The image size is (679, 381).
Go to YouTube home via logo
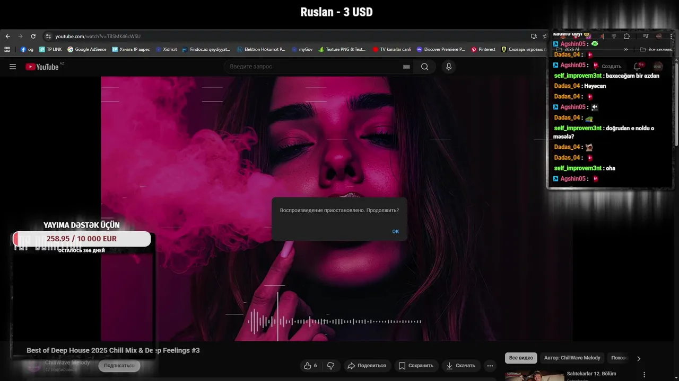click(42, 67)
